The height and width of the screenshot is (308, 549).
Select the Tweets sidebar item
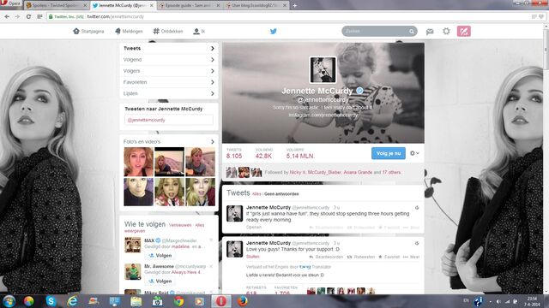pos(169,49)
